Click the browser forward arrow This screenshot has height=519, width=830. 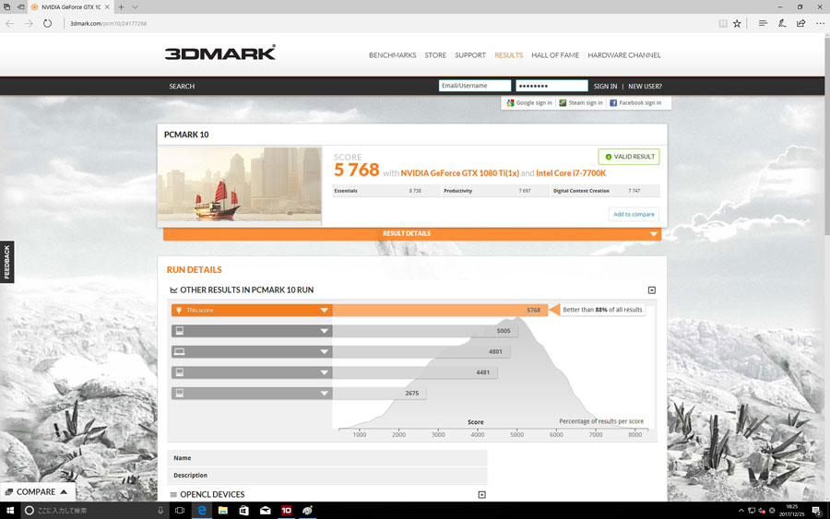[29, 23]
